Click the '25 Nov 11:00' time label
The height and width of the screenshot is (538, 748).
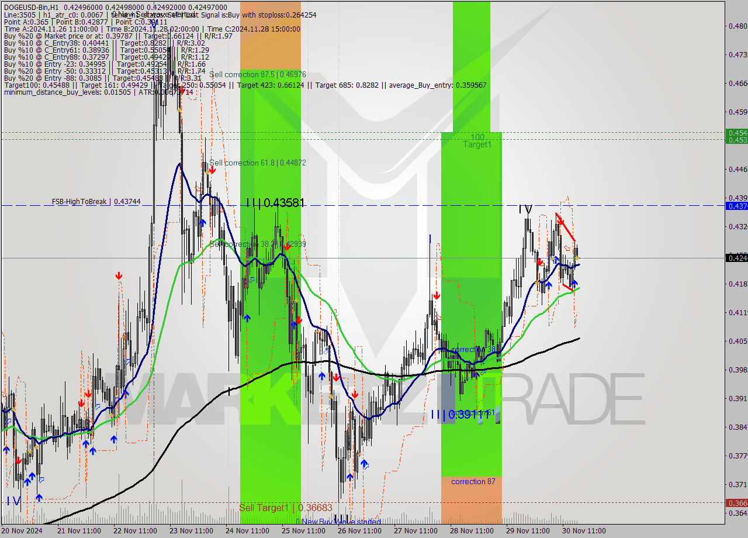303,531
